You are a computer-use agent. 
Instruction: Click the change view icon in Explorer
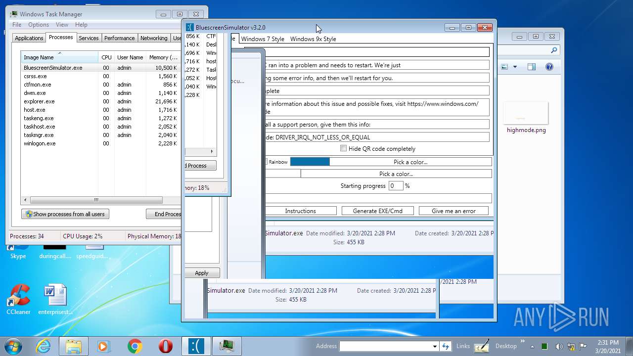point(504,67)
